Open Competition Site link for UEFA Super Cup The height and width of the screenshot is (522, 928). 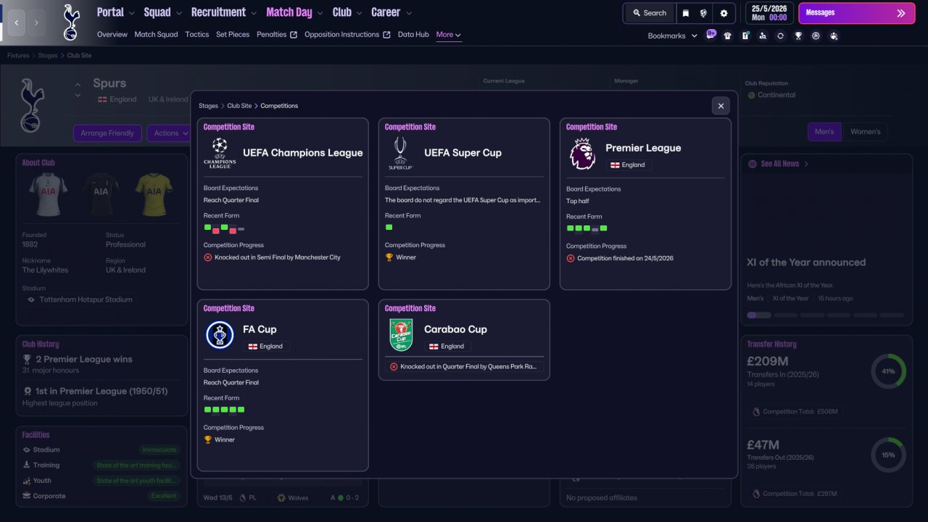tap(410, 127)
